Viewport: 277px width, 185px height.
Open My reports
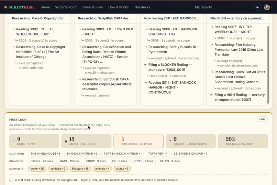click(203, 7)
